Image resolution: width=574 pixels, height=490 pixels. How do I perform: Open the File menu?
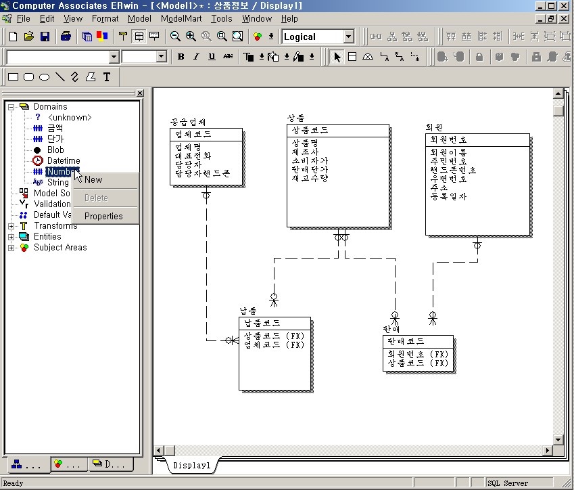(x=24, y=19)
